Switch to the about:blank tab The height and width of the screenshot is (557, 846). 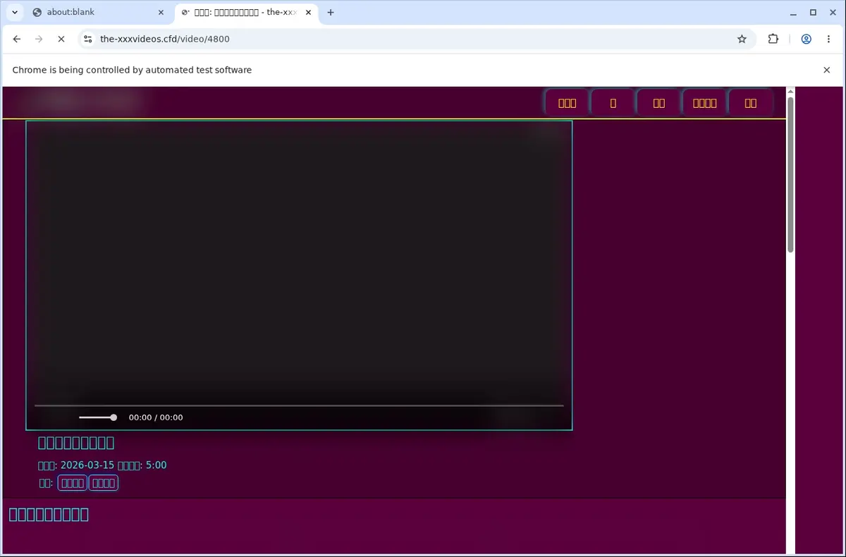coord(99,12)
